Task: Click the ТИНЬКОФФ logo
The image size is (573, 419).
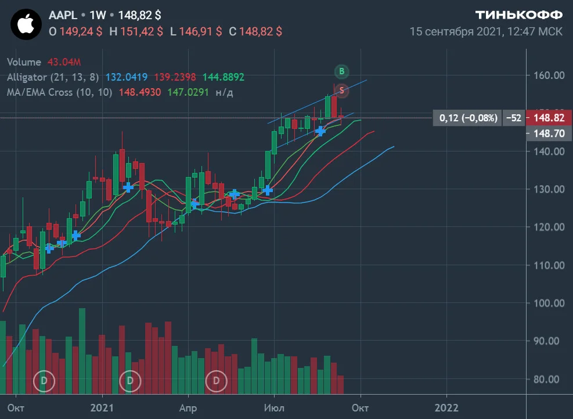Action: pyautogui.click(x=518, y=15)
